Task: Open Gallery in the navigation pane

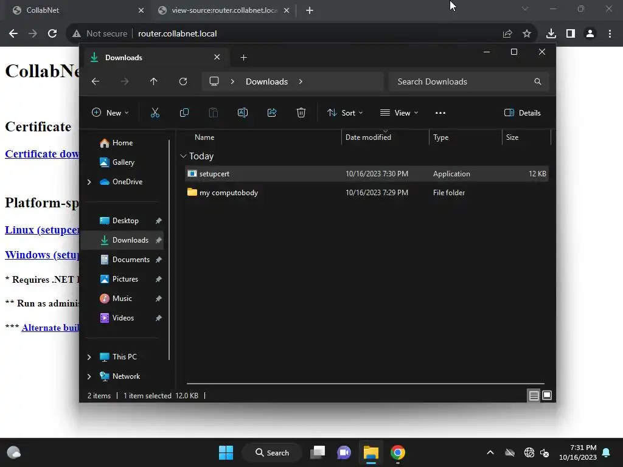Action: [x=122, y=162]
